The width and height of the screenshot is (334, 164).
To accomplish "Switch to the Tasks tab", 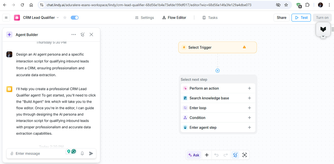I will coord(210,17).
